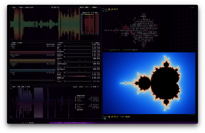Click the en0 interface name
The height and width of the screenshot is (133, 205).
click(x=94, y=87)
